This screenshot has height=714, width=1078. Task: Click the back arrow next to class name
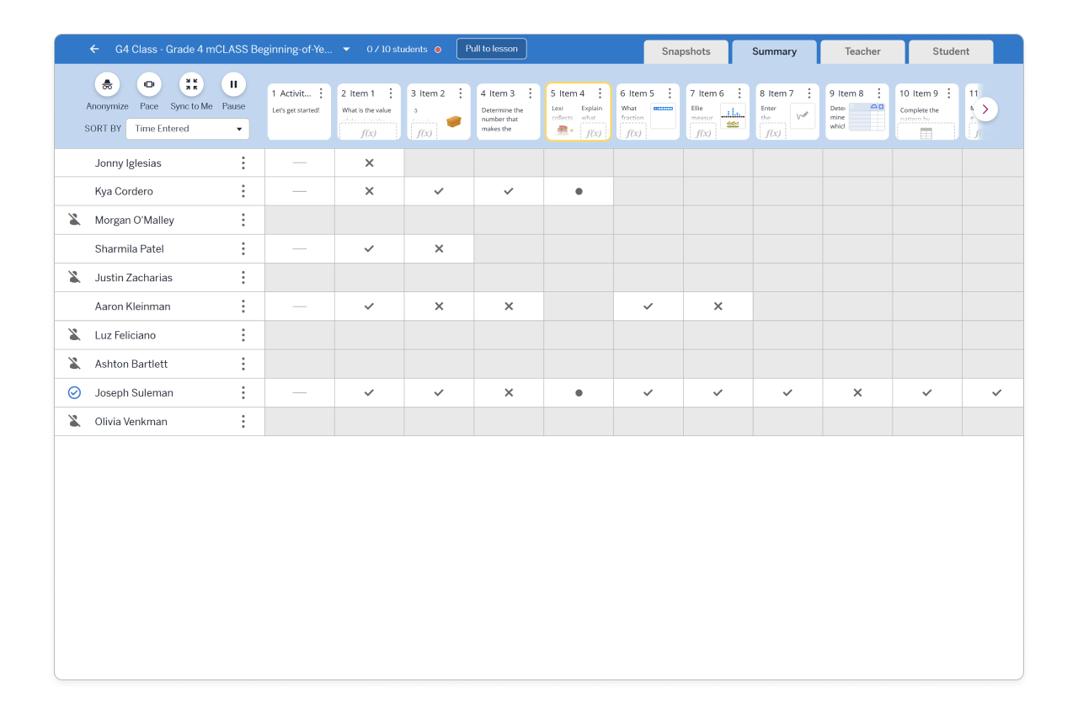93,49
